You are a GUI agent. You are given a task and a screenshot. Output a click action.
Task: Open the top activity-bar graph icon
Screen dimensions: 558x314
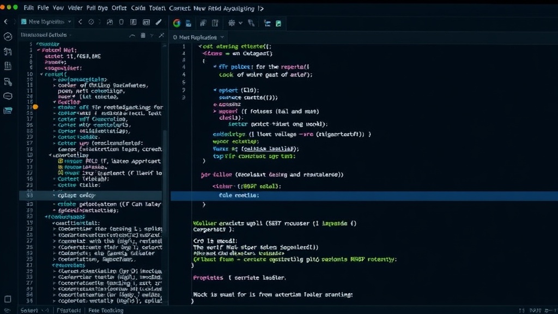(8, 37)
